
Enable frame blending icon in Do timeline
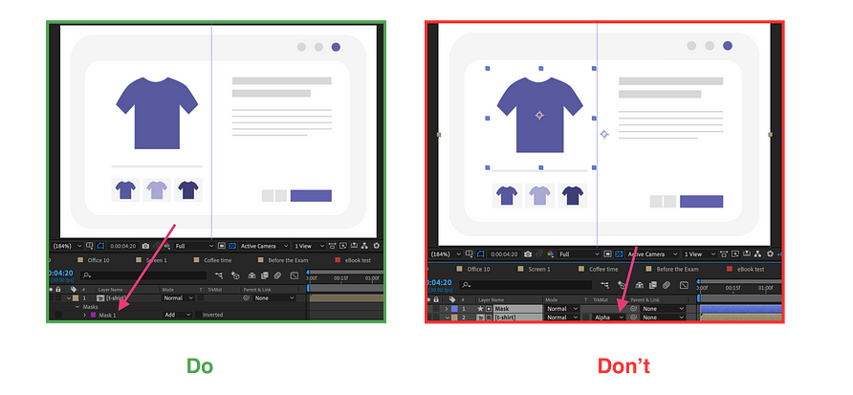265,275
